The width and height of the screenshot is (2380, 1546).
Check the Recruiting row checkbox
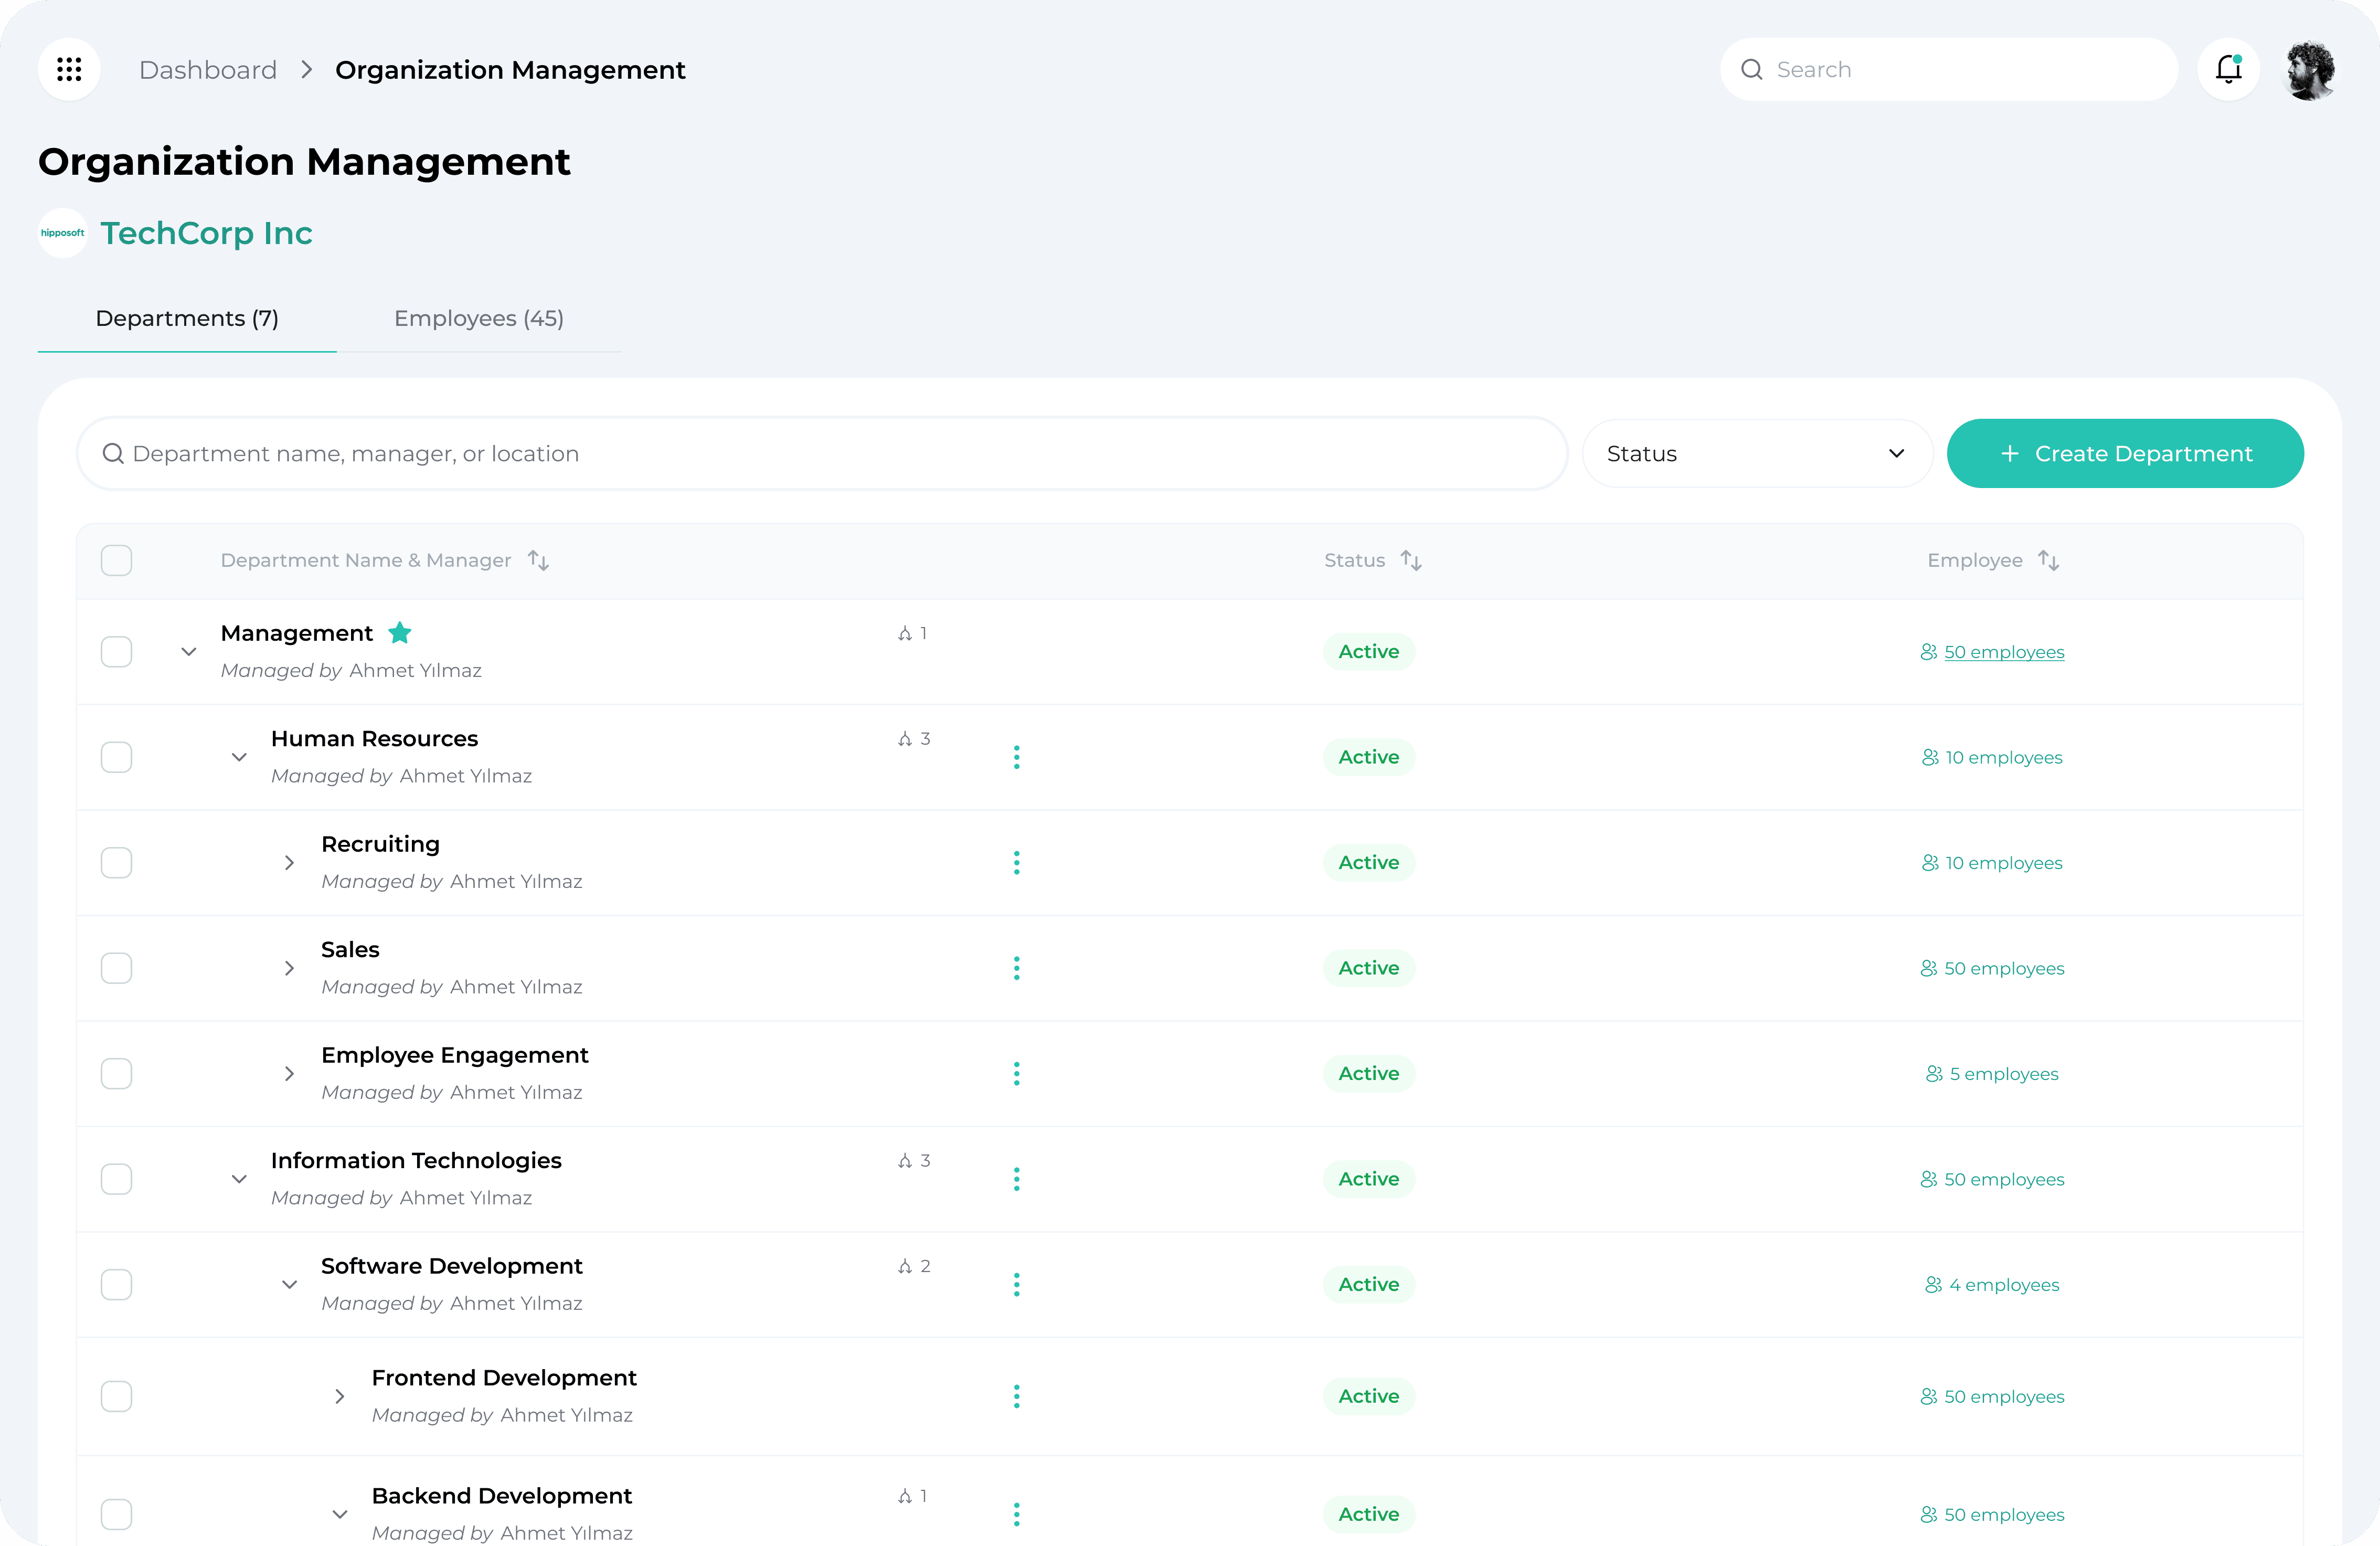pos(116,863)
